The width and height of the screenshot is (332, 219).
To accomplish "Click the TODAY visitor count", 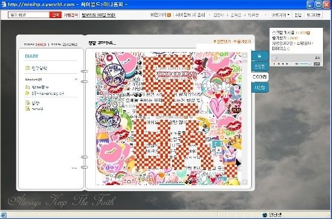I will pyautogui.click(x=35, y=45).
